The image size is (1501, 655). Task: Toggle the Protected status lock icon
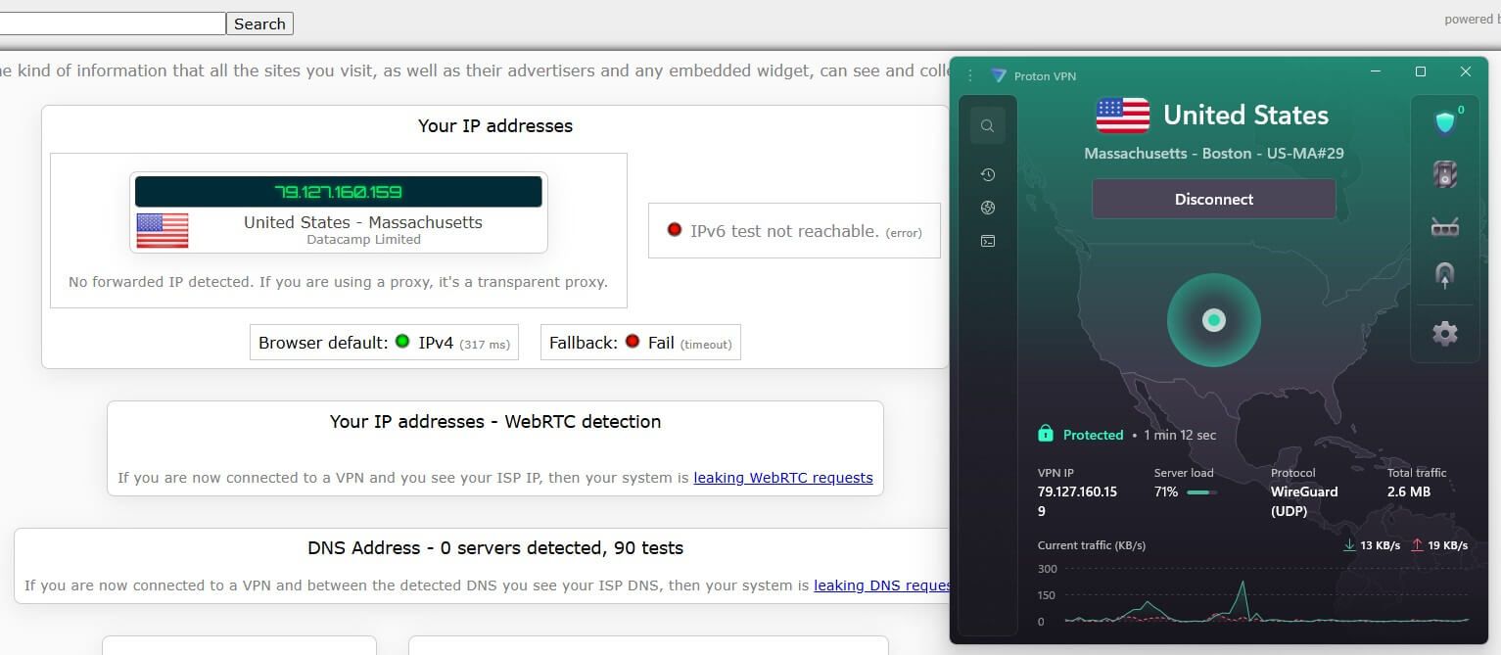tap(1044, 434)
